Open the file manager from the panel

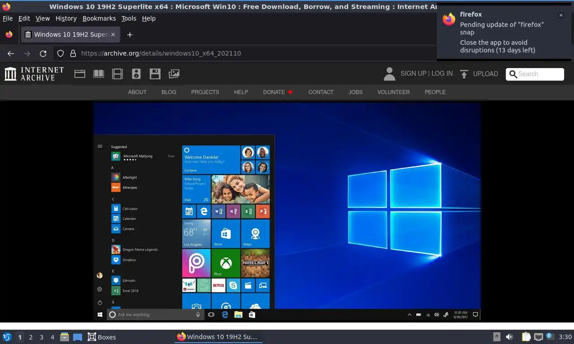click(x=65, y=337)
